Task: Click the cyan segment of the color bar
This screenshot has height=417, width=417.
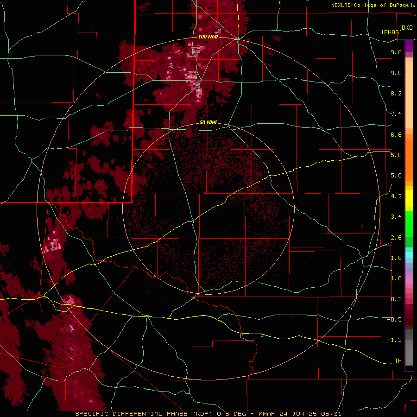Action: pyautogui.click(x=409, y=255)
